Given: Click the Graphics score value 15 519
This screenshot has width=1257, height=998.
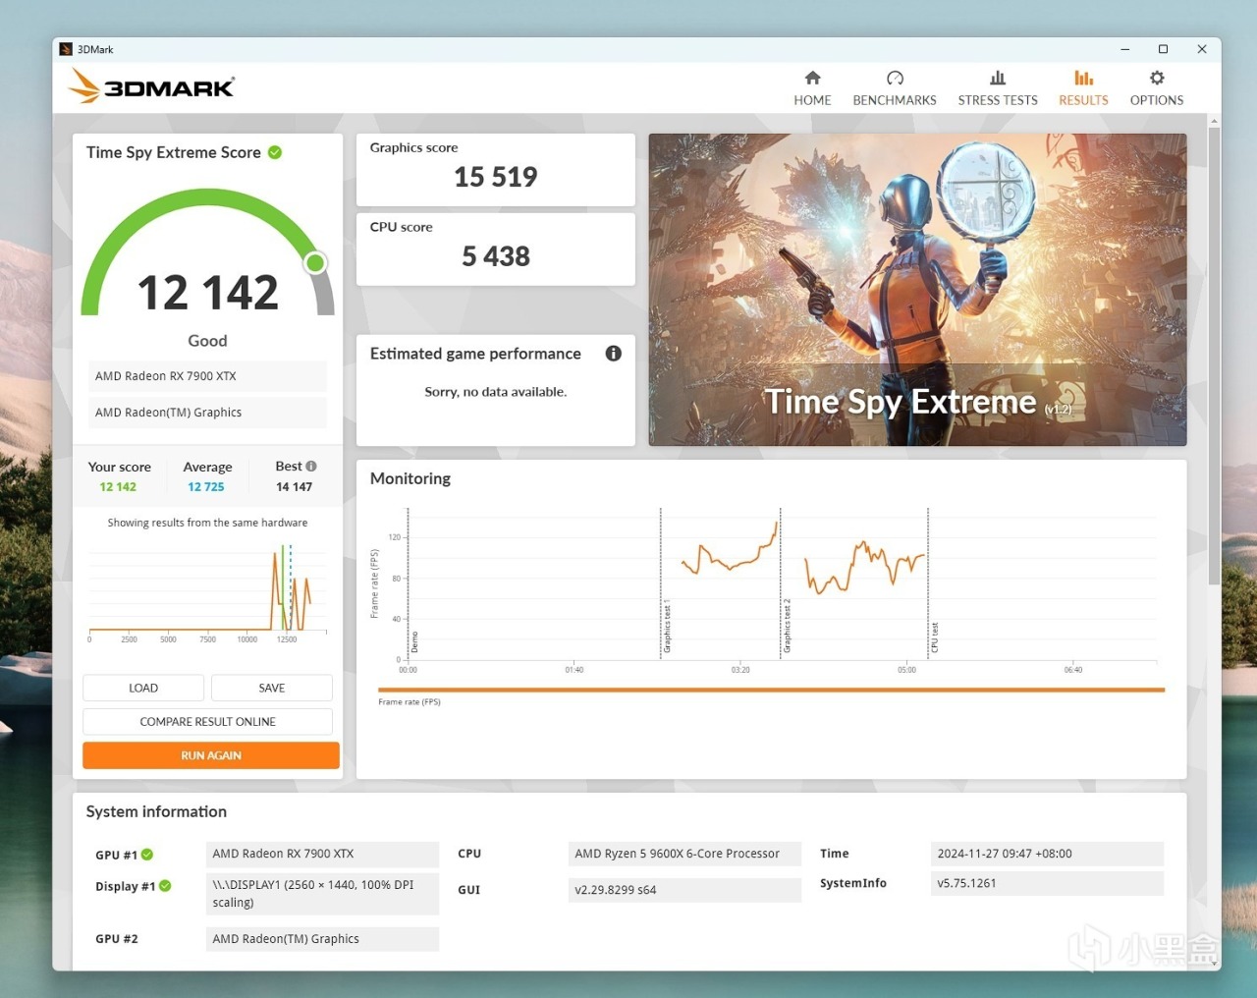Looking at the screenshot, I should pyautogui.click(x=496, y=177).
